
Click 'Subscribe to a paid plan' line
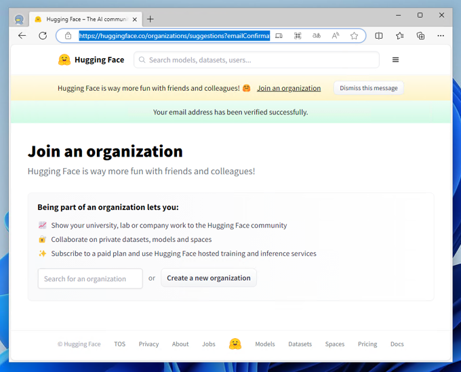[x=184, y=253]
